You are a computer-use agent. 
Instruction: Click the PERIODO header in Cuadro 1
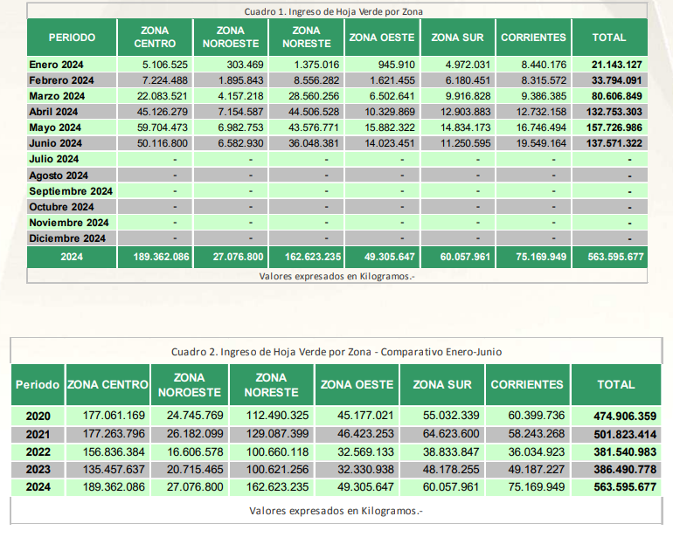pos(72,38)
